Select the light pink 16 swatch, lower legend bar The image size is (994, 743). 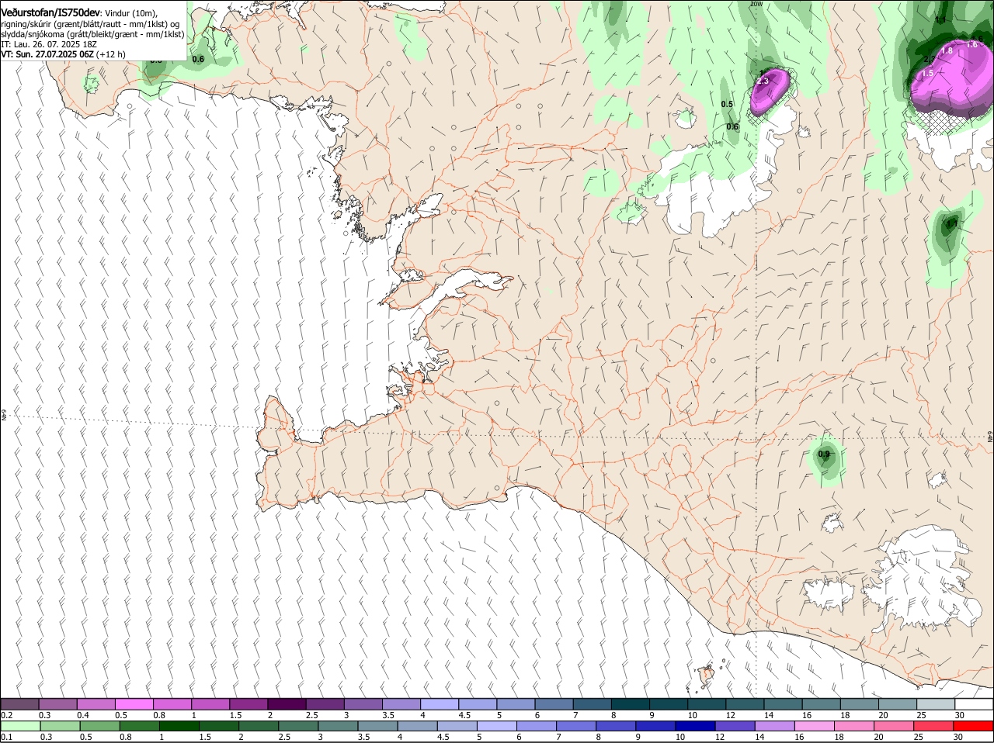click(x=815, y=726)
